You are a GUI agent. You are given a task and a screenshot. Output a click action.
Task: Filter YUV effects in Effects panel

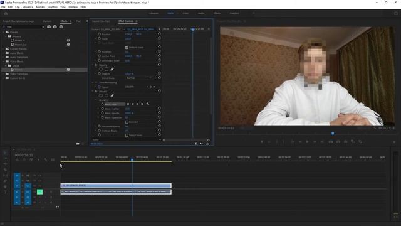pos(61,26)
